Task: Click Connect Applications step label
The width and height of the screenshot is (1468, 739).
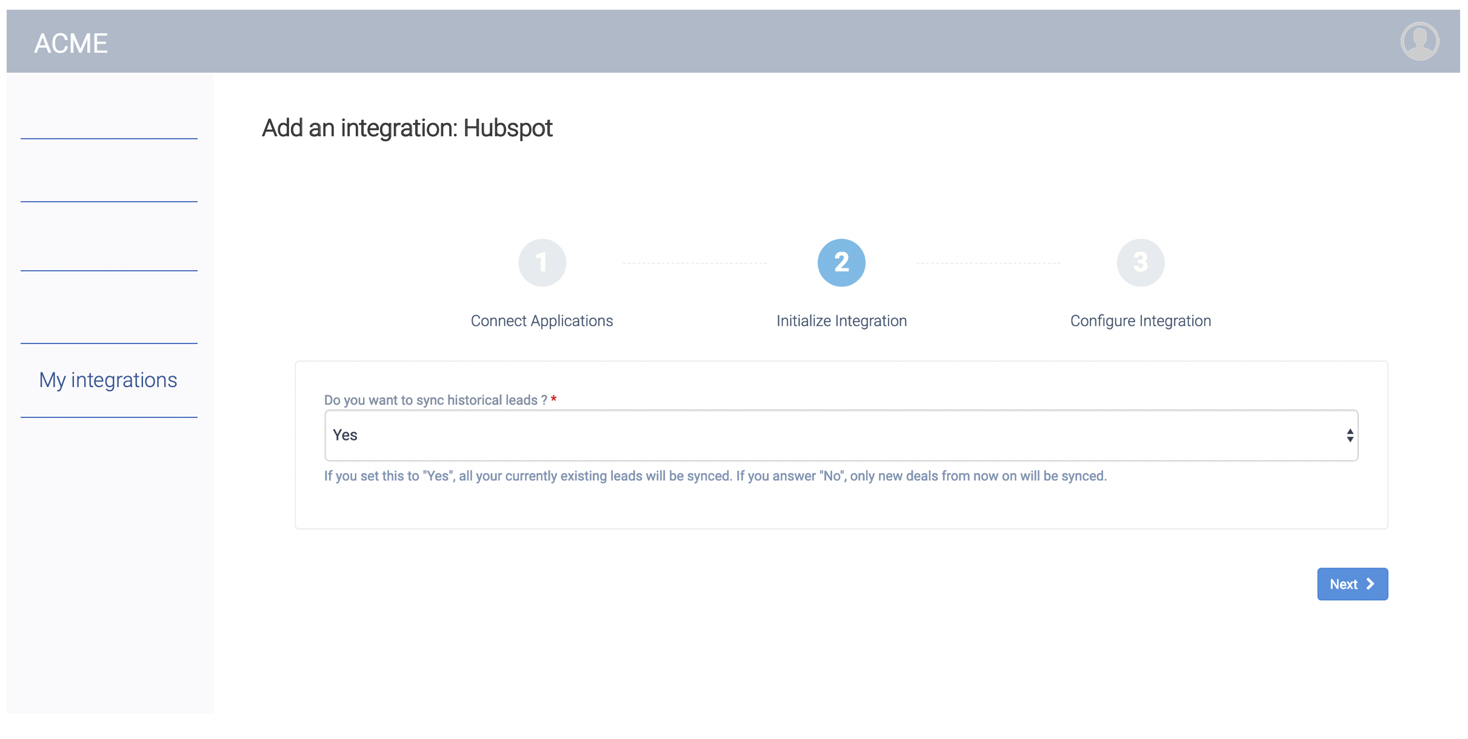Action: [542, 321]
